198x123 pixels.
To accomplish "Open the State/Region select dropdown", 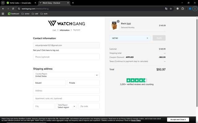I will pyautogui.click(x=66, y=106).
